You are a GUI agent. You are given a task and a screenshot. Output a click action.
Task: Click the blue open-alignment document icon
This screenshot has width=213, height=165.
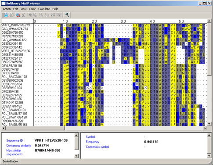tap(7, 15)
